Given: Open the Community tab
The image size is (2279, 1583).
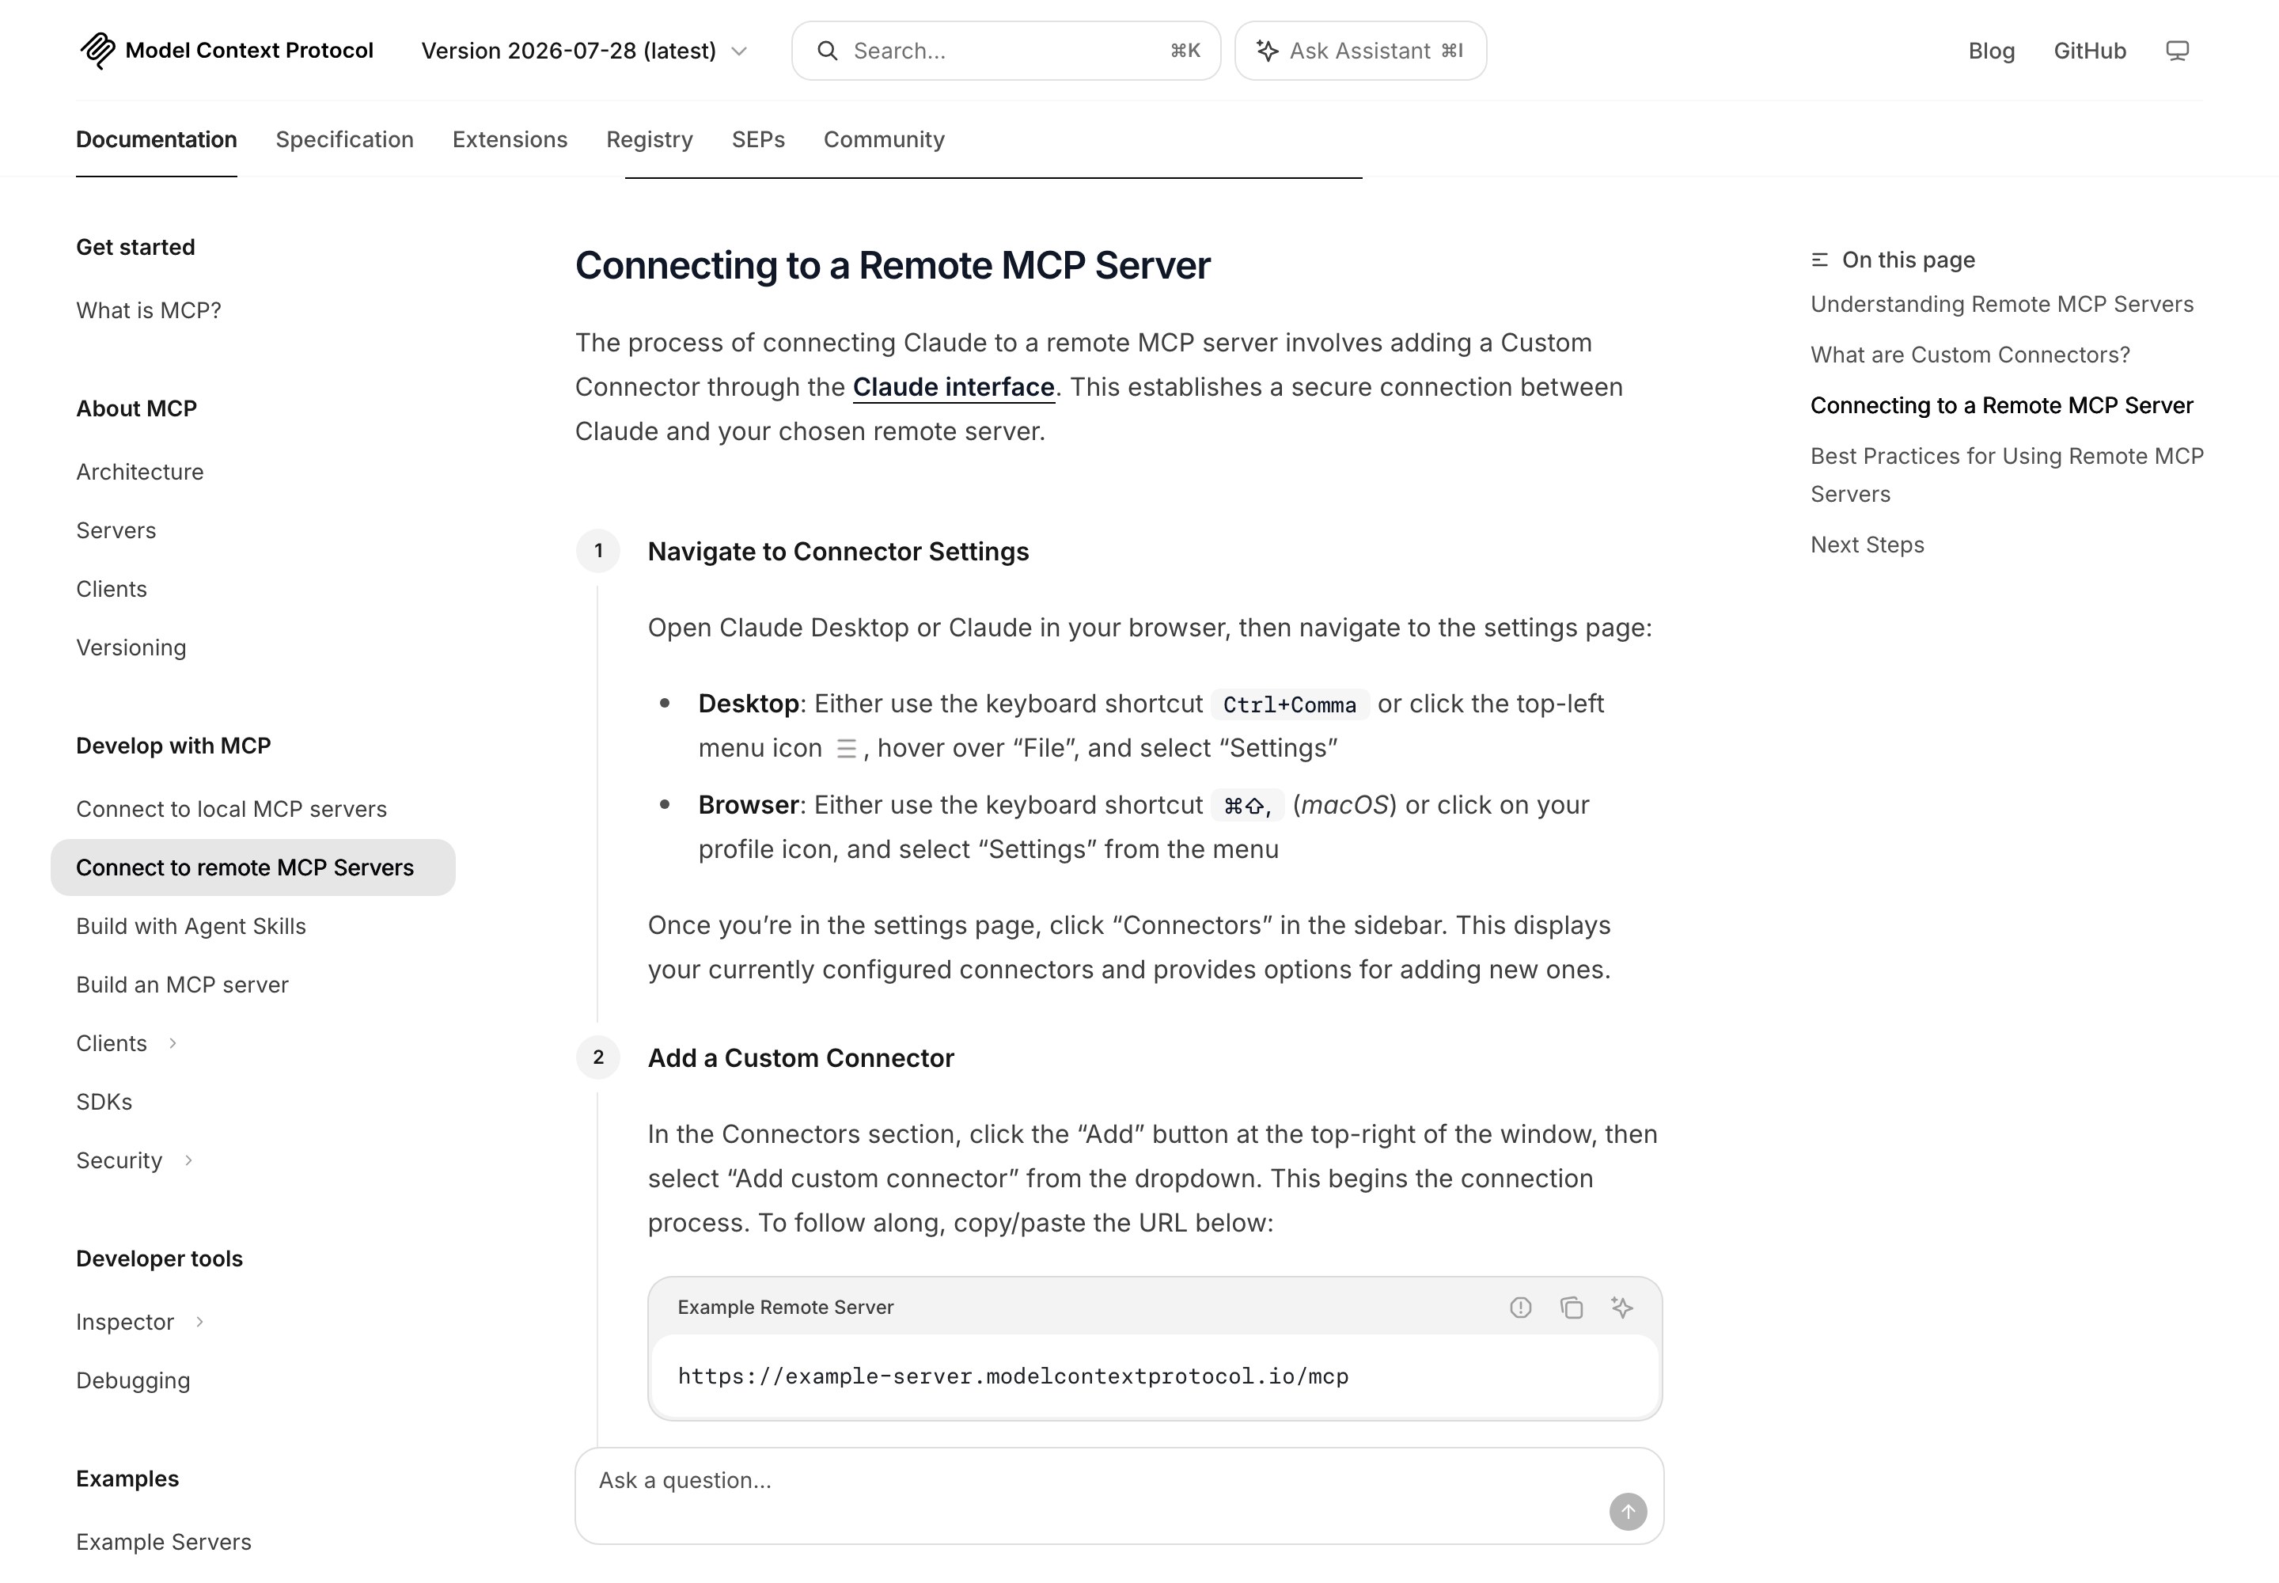Looking at the screenshot, I should (884, 140).
